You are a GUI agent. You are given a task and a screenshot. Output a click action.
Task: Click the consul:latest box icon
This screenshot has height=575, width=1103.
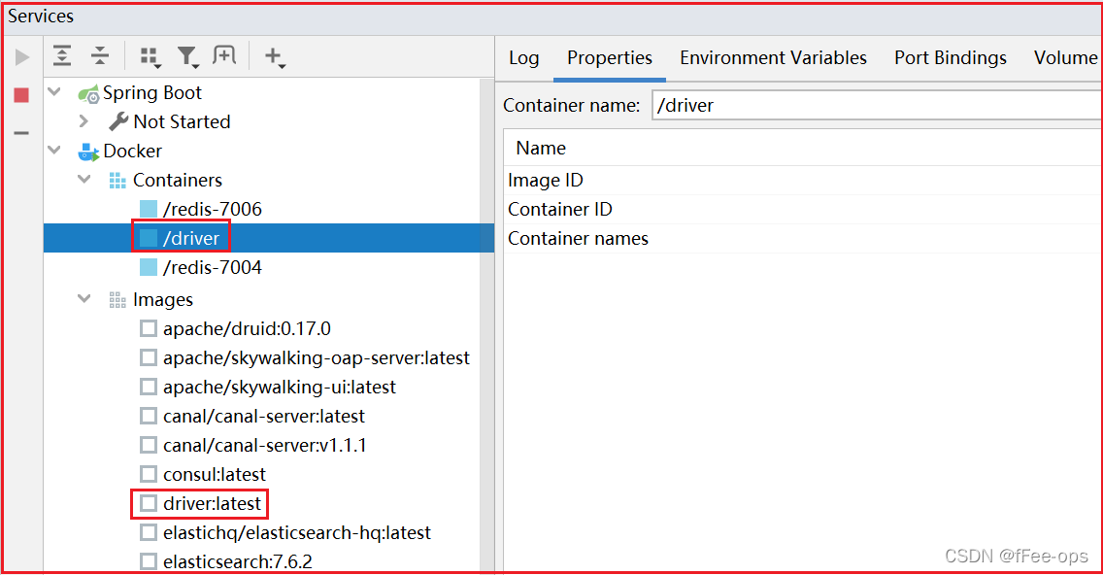pos(149,474)
